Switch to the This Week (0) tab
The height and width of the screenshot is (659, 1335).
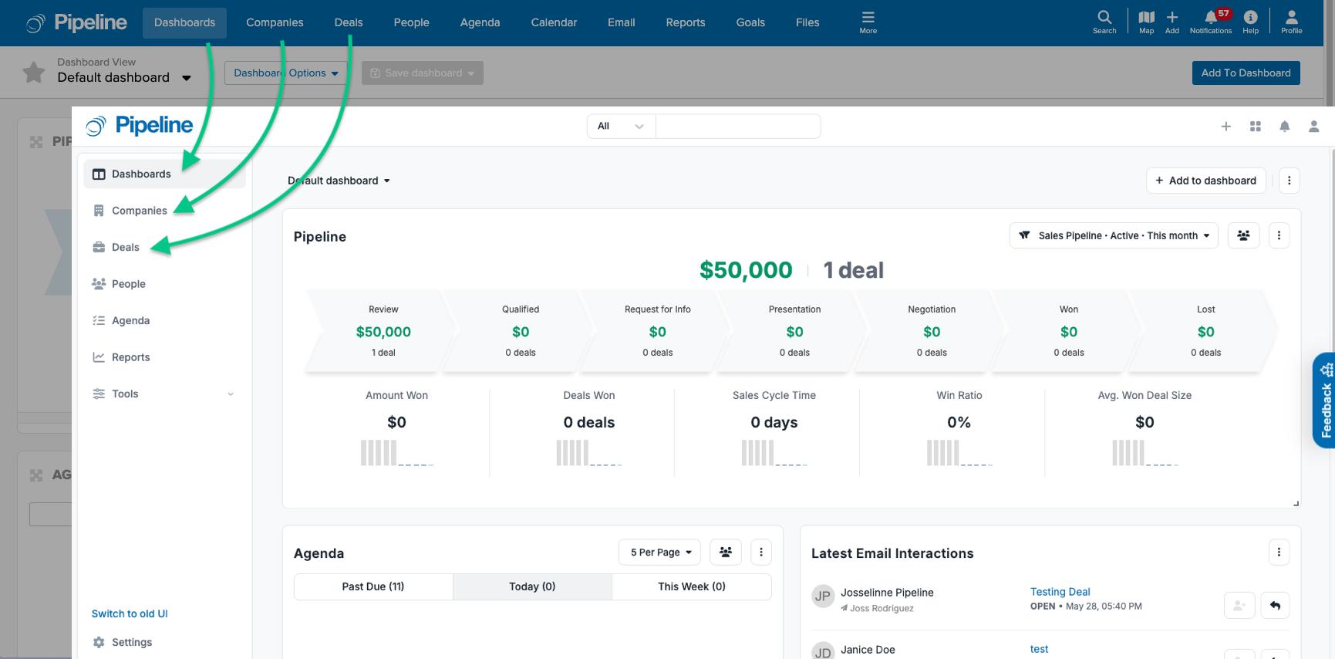pyautogui.click(x=692, y=586)
